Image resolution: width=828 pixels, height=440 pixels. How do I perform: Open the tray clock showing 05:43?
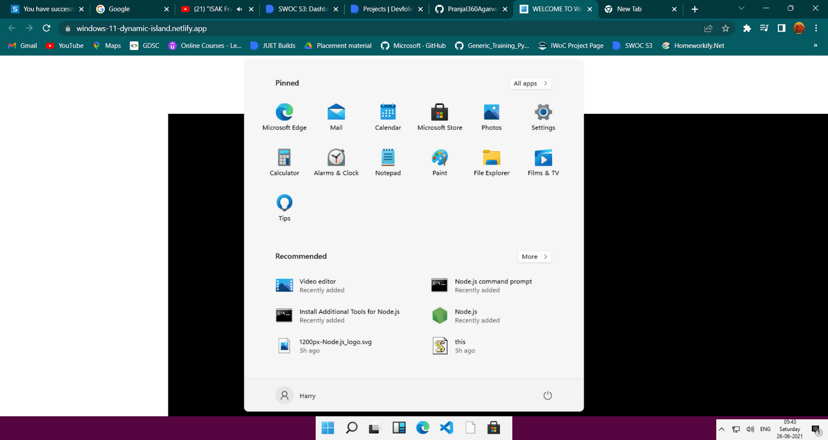coord(789,429)
